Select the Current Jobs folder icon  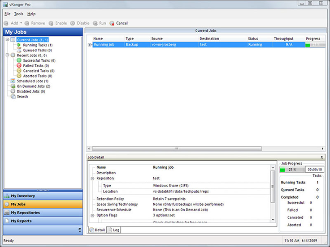(x=13, y=40)
